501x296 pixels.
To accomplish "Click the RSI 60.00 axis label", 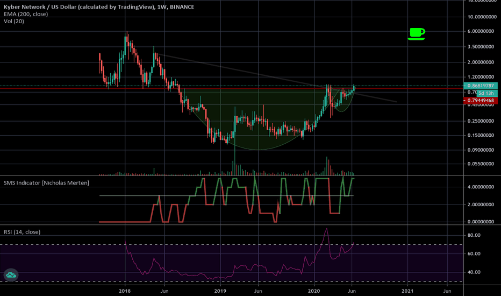I will (x=474, y=254).
